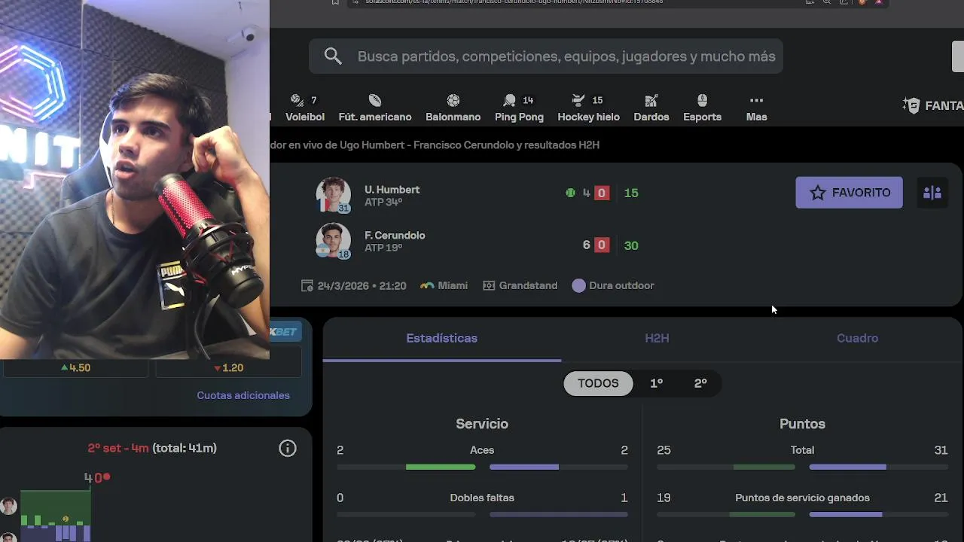The height and width of the screenshot is (542, 964).
Task: Click the 4.50 odds button
Action: [75, 368]
